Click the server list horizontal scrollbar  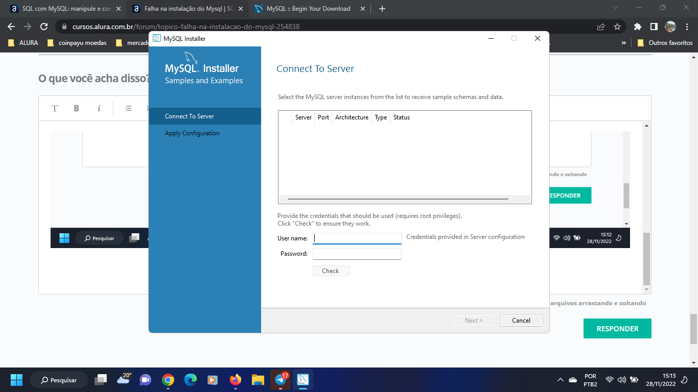click(398, 199)
